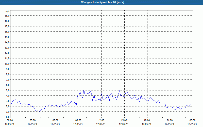Screen dimensions: 203x127
Task: Click the chart title Windgeschwindigkeit bis 20 [m/s]
Action: 103,2
